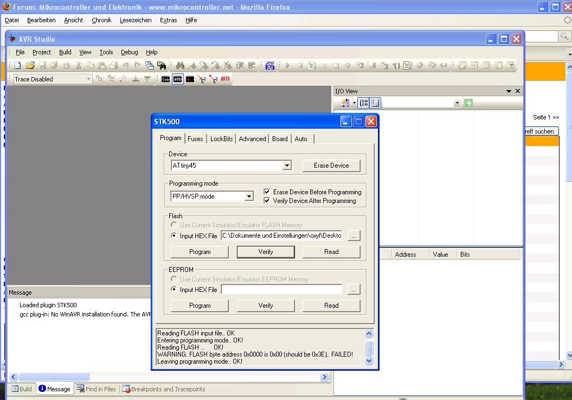Click the Toggle Bookmark flag icon

(x=192, y=65)
